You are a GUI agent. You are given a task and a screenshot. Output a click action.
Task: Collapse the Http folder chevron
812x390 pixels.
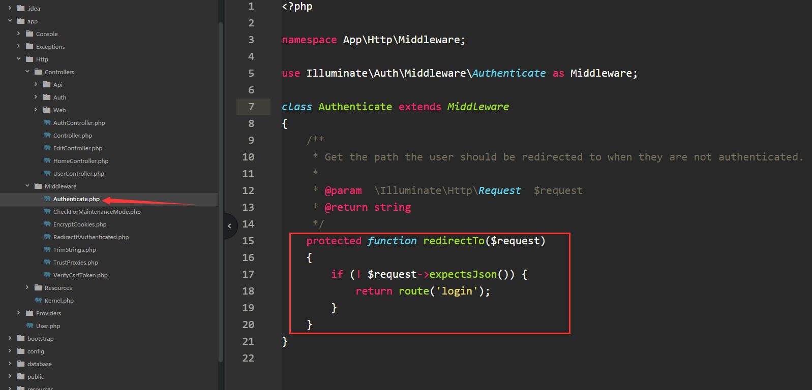tap(19, 59)
